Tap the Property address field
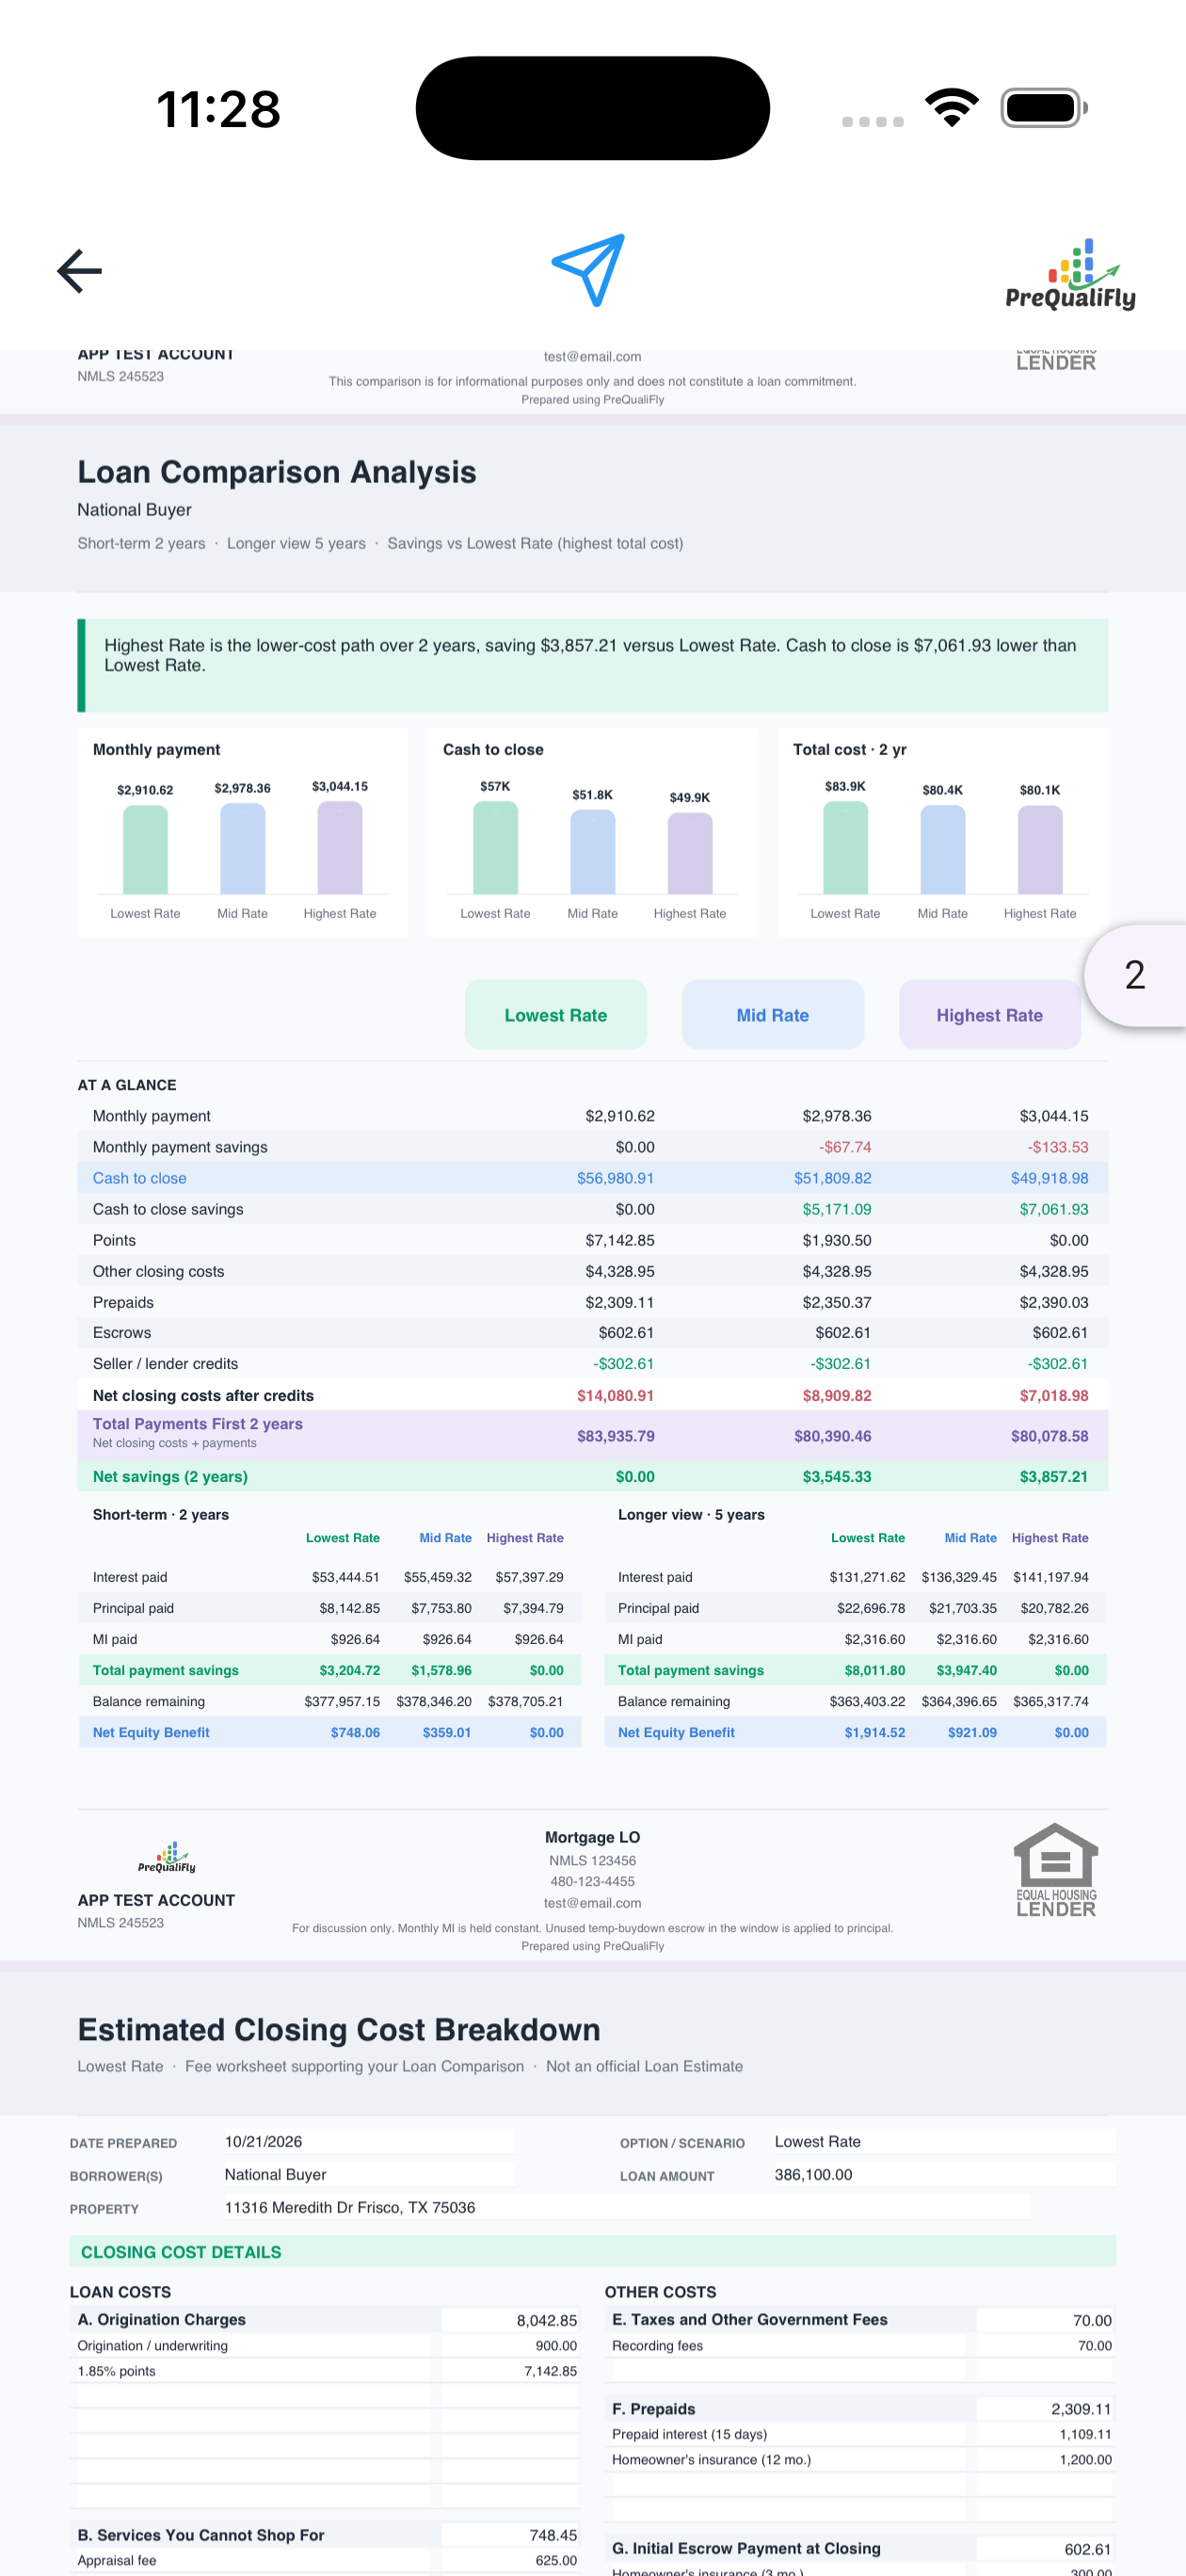Screen dimensions: 1186x2576 click(627, 2207)
